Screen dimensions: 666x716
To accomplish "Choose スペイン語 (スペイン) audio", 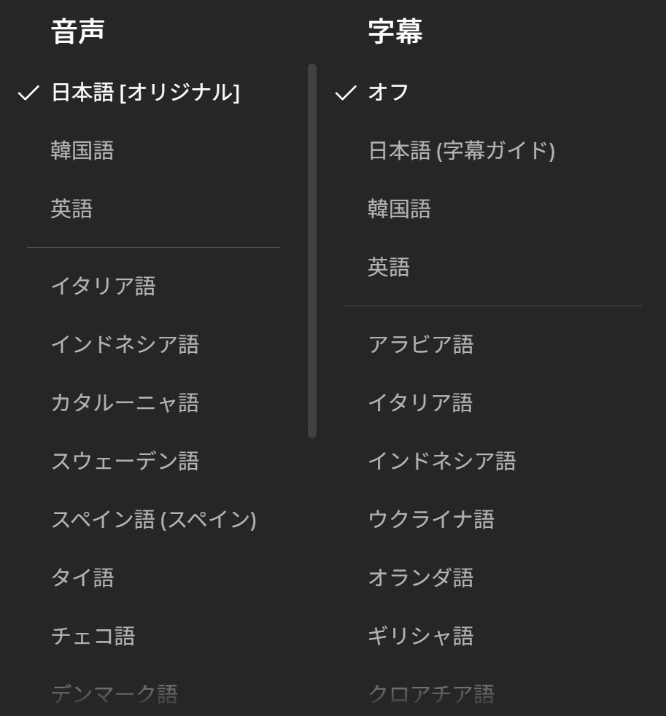I will tap(153, 519).
